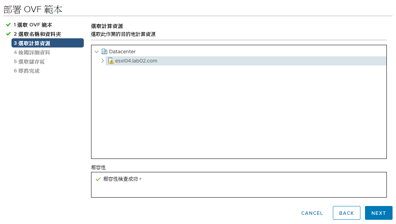Image resolution: width=396 pixels, height=224 pixels.
Task: Click the Datacenter building icon
Action: point(104,52)
